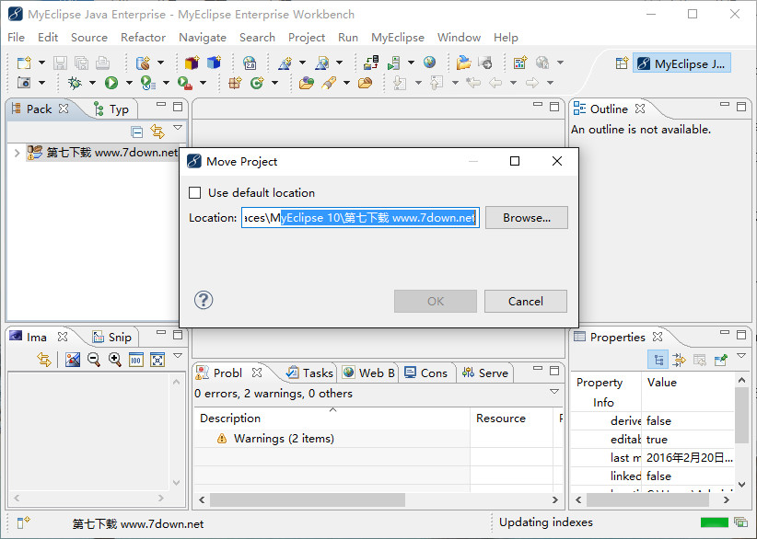Click the zoom in magnifier in Image panel

[x=115, y=360]
